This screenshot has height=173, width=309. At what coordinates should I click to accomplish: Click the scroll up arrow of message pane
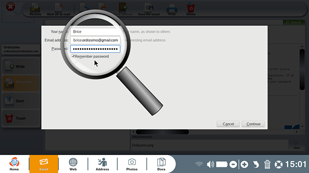[302, 46]
